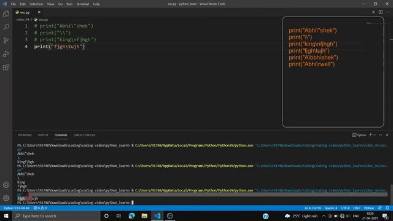Maximize the panel with chevron up
This screenshot has height=221, width=393.
pyautogui.click(x=381, y=135)
